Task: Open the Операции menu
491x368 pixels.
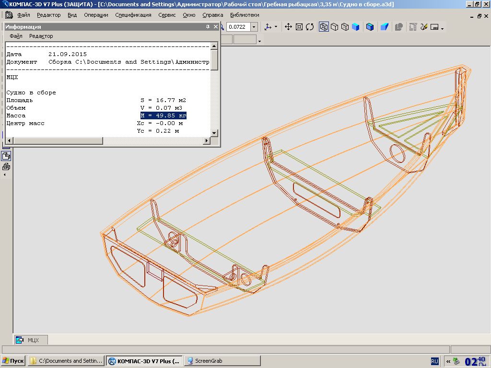Action: pyautogui.click(x=96, y=15)
